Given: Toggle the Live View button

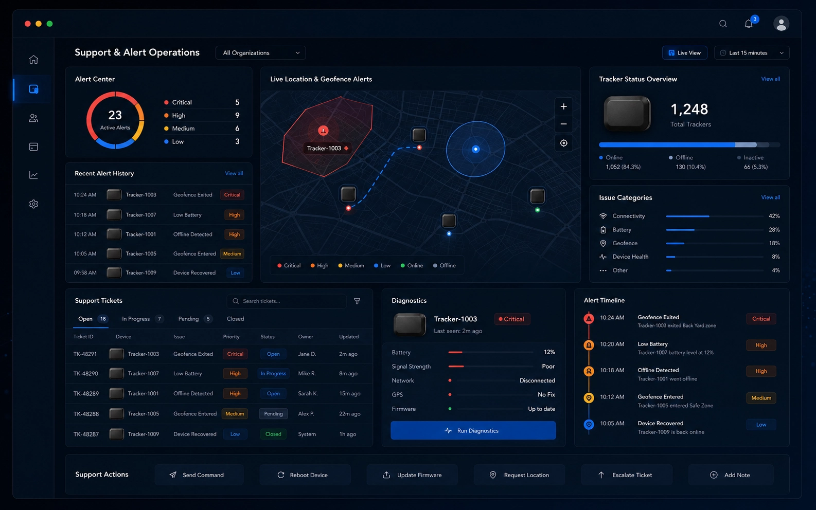Looking at the screenshot, I should [x=684, y=53].
